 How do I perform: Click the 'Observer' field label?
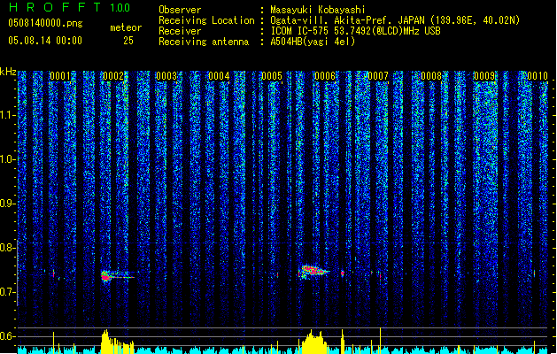pyautogui.click(x=180, y=10)
